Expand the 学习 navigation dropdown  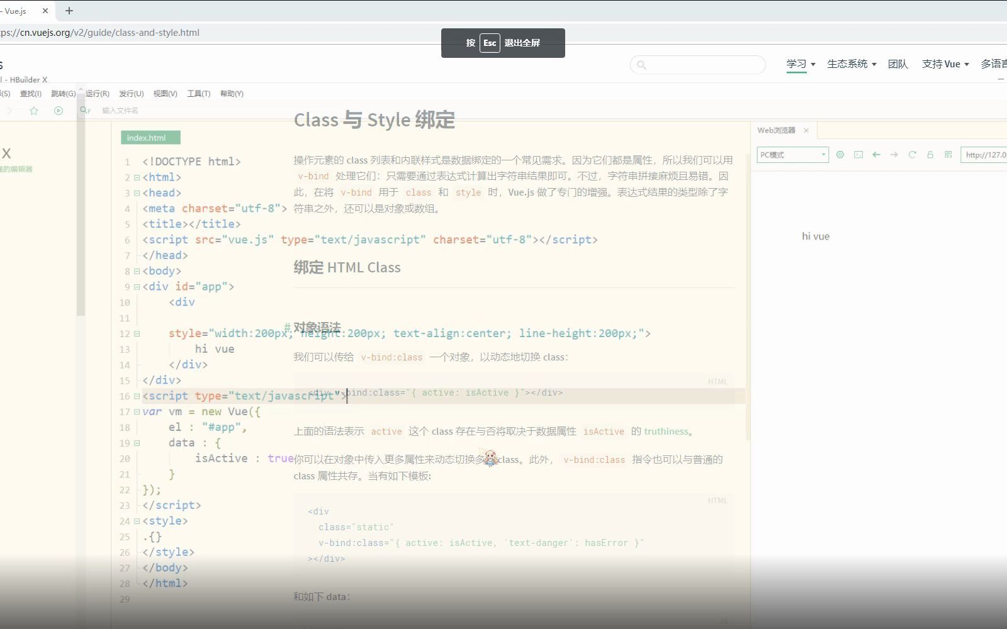click(x=801, y=64)
